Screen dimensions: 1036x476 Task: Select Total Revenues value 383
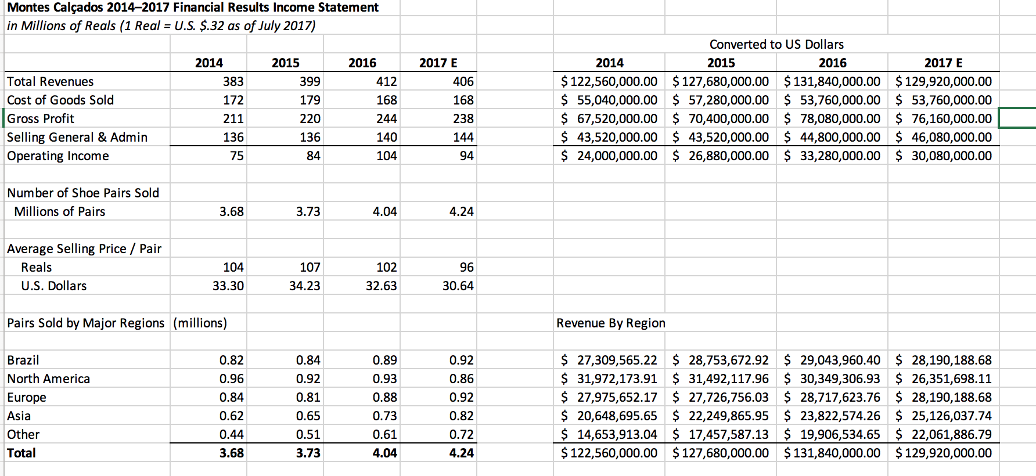click(233, 82)
